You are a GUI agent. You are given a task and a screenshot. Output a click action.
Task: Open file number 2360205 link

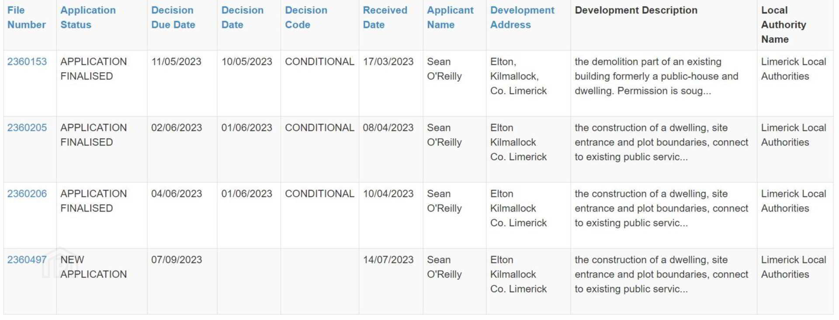point(27,128)
